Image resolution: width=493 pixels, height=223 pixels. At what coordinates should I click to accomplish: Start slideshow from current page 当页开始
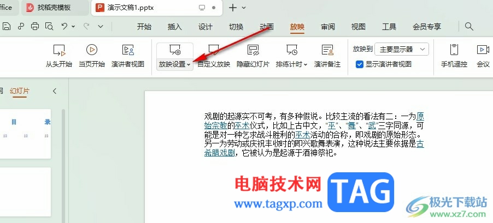[91, 57]
